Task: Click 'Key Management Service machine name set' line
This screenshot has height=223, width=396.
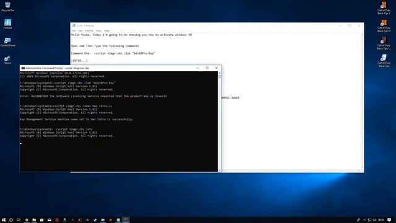Action: pos(76,119)
